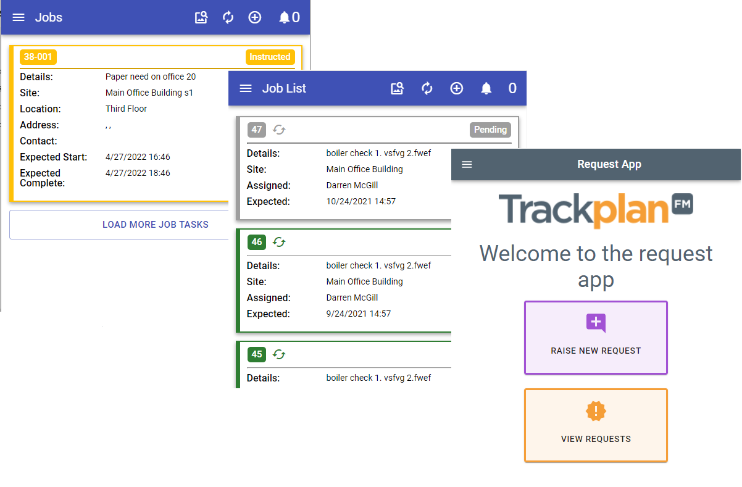Create a new job with the plus icon
742x487 pixels.
[255, 17]
